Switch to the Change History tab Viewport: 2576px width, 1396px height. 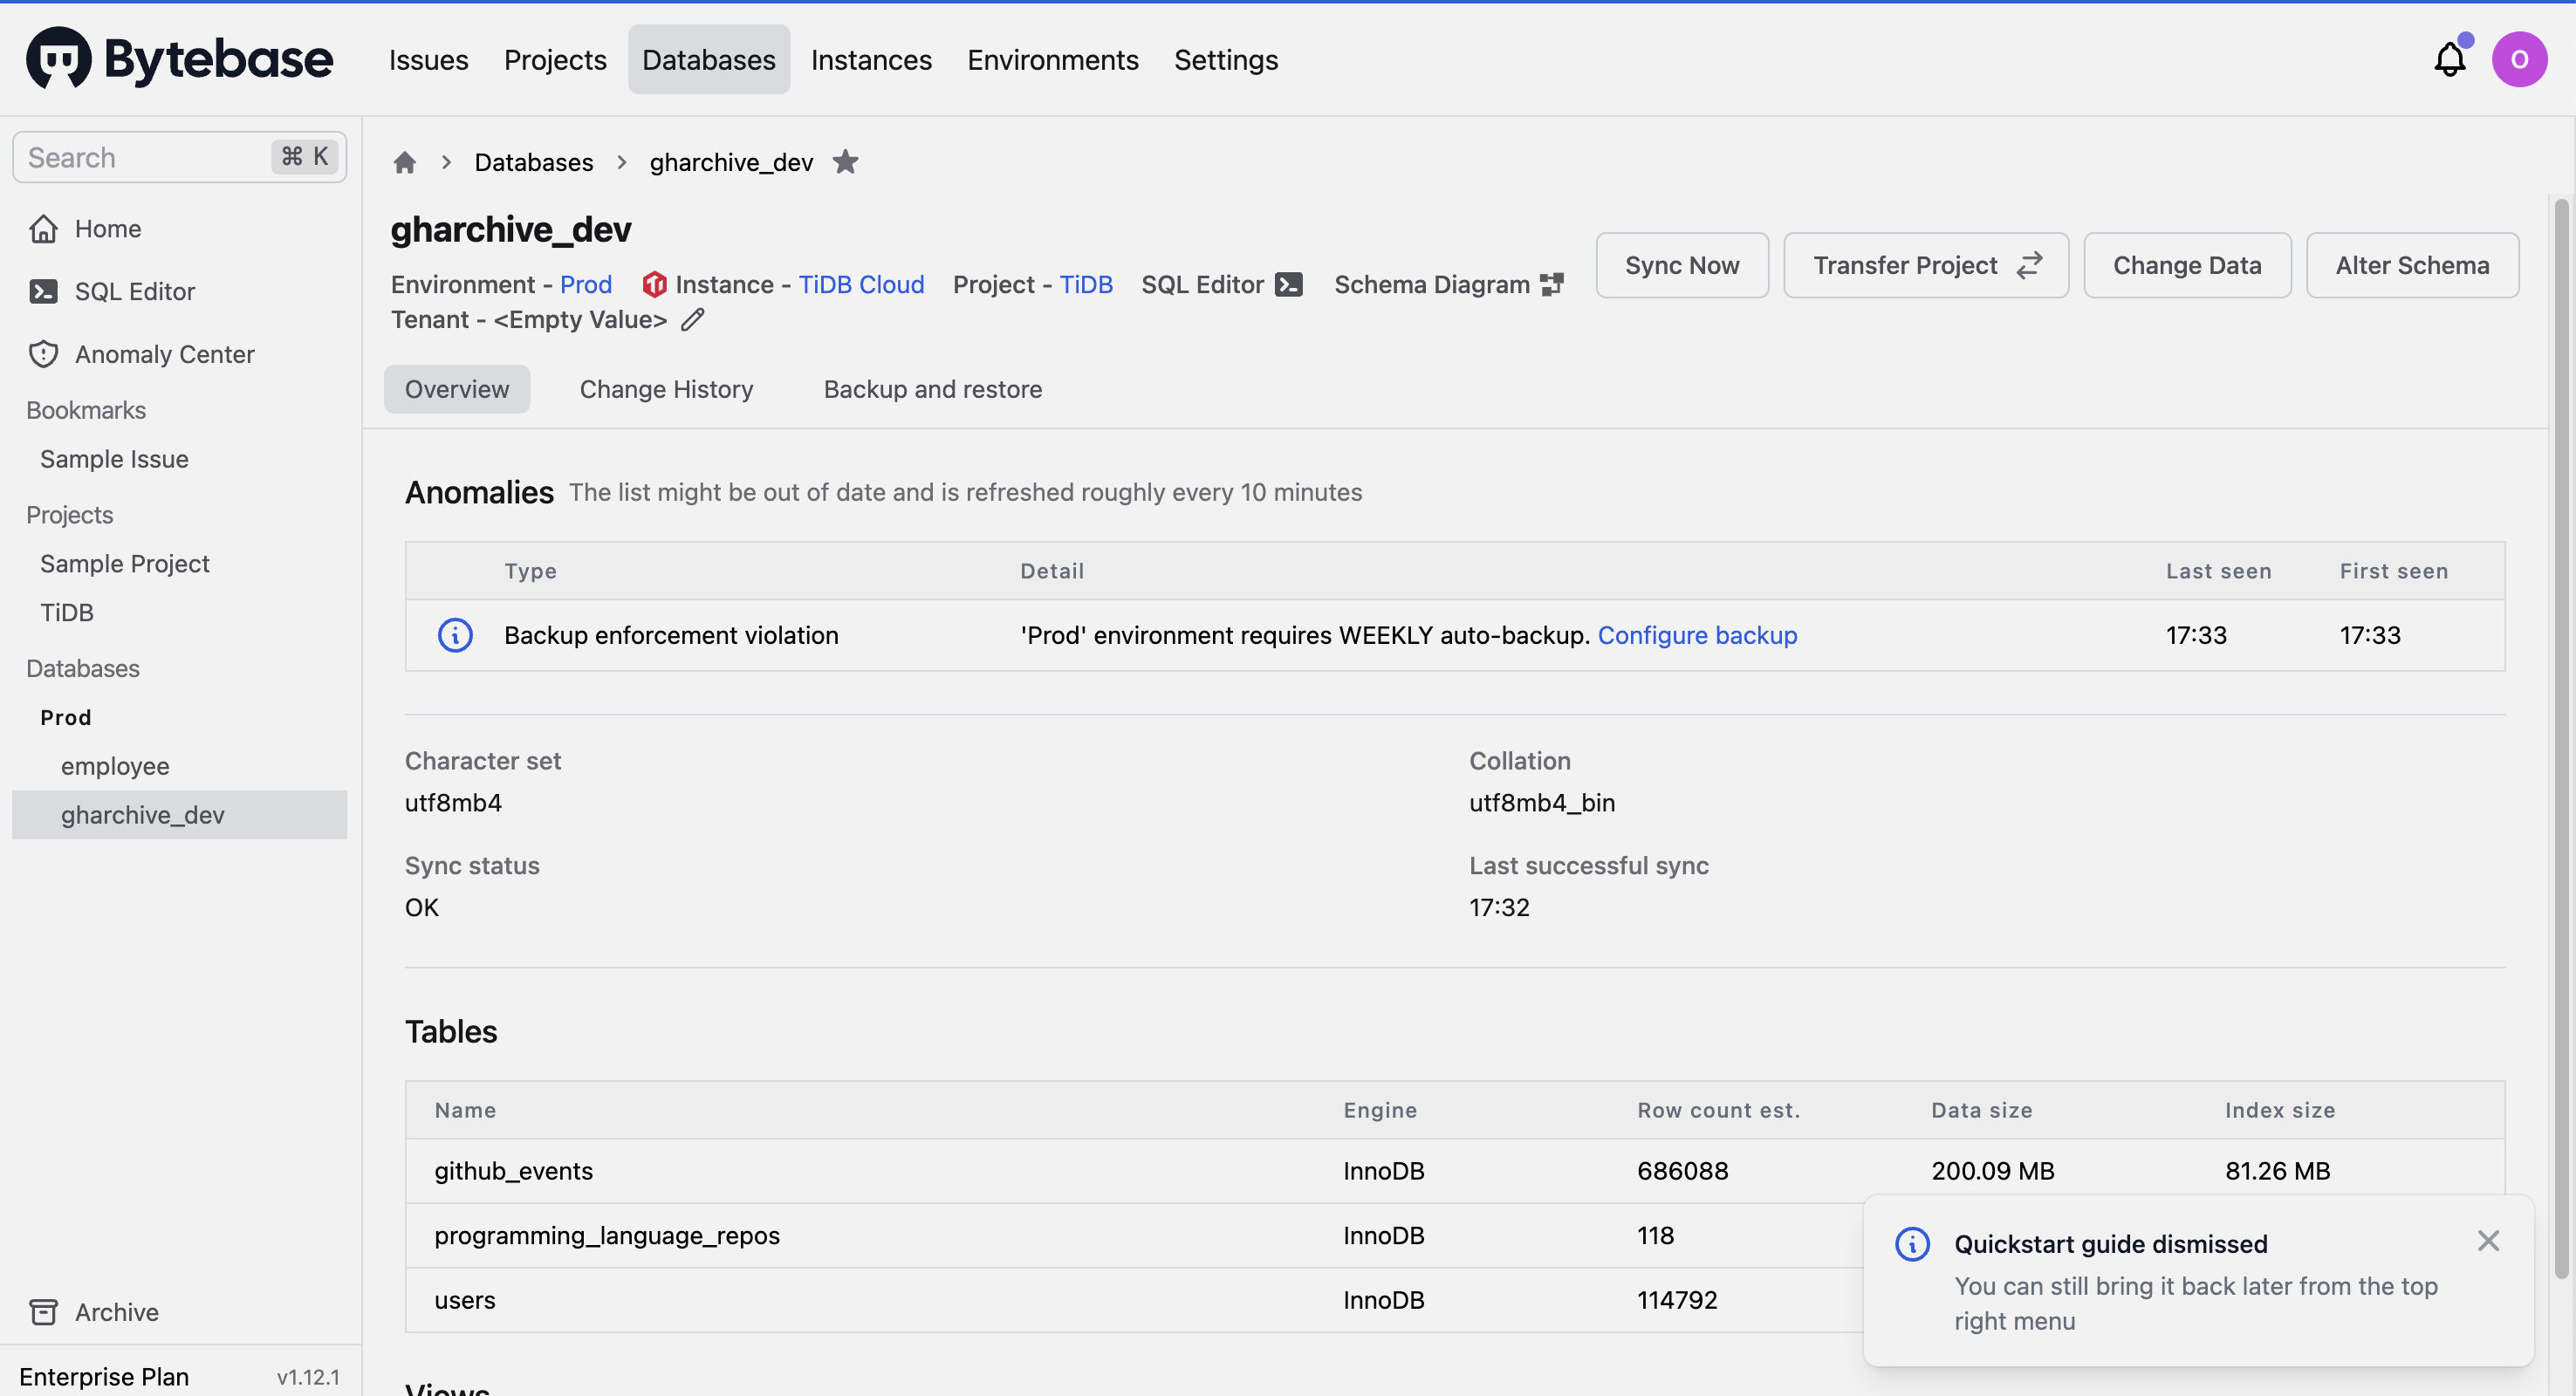click(x=667, y=388)
